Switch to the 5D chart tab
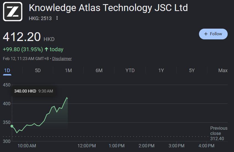 point(38,70)
